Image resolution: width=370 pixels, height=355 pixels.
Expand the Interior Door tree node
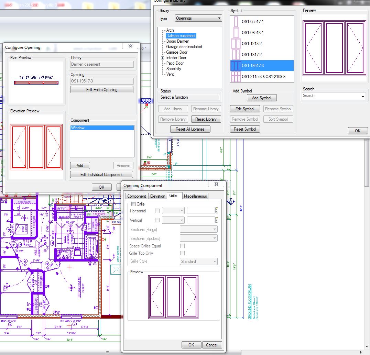point(162,58)
